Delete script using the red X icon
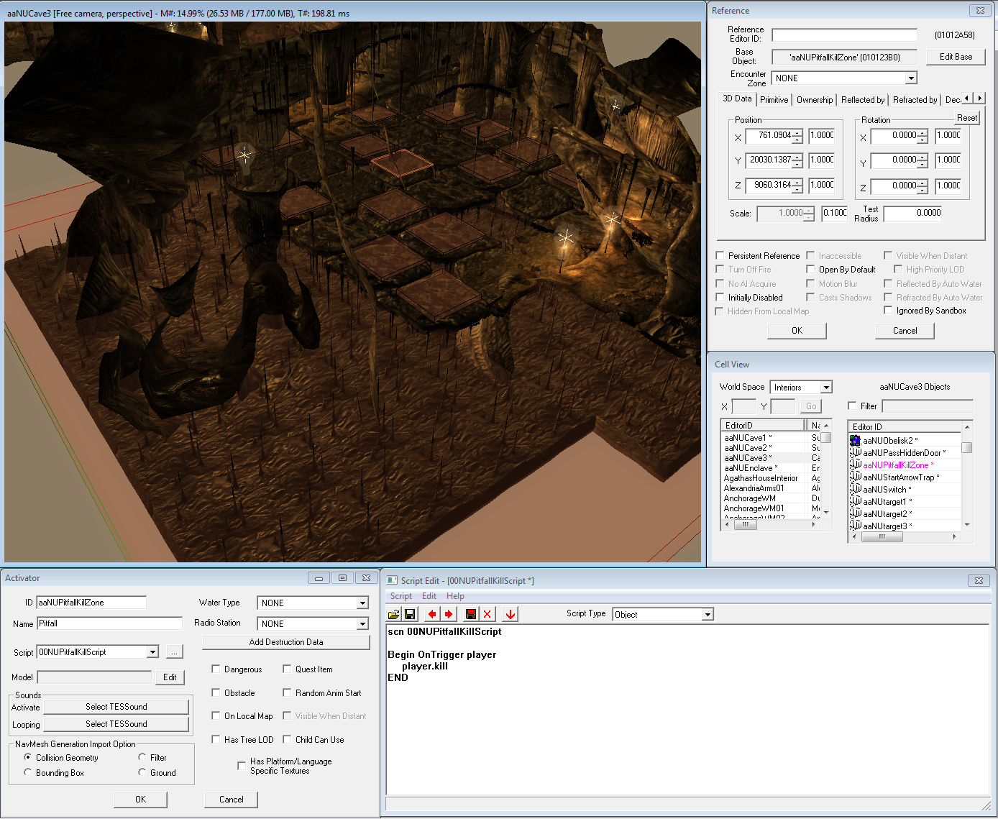Image resolution: width=998 pixels, height=819 pixels. click(487, 614)
